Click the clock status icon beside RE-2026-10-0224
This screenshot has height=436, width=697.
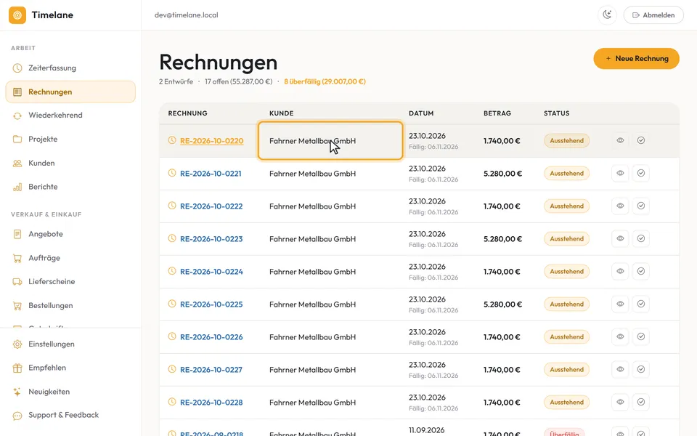tap(172, 271)
